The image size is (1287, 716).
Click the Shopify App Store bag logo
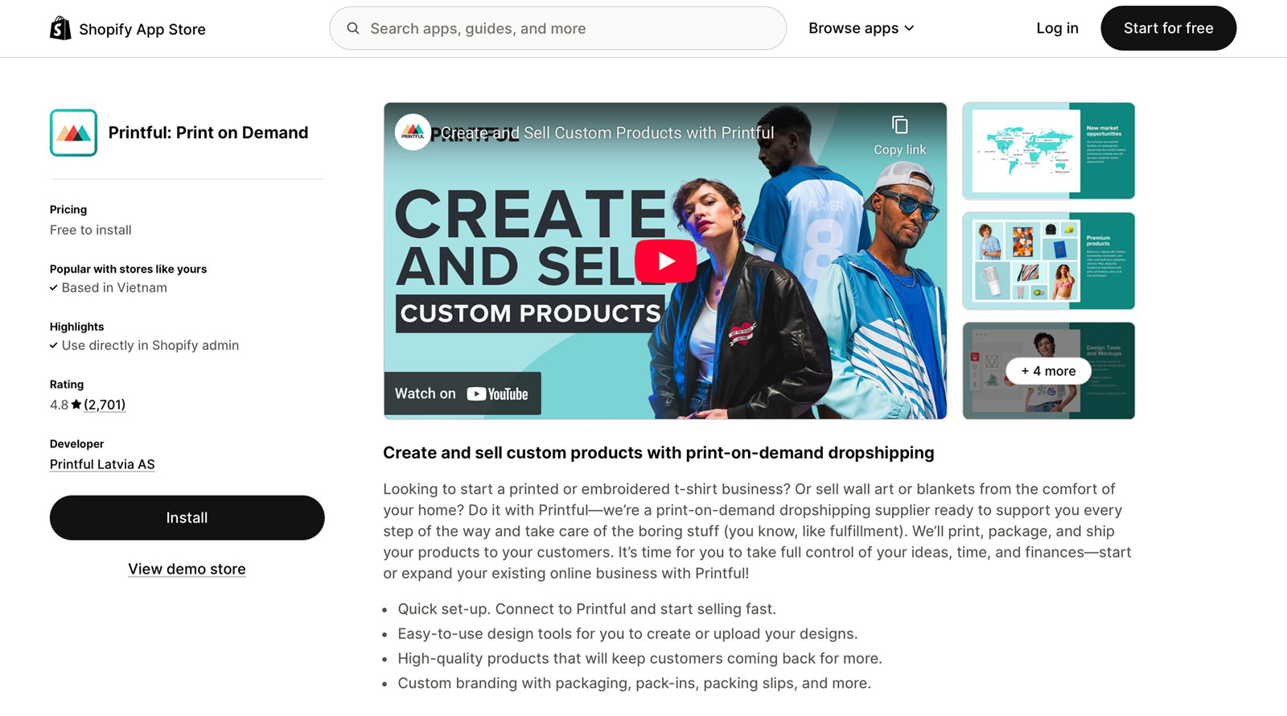[60, 29]
